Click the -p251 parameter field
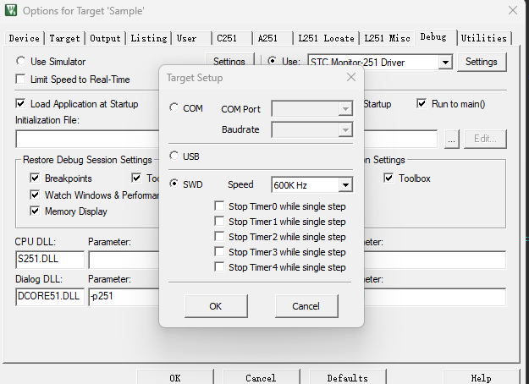Image resolution: width=529 pixels, height=384 pixels. 124,297
